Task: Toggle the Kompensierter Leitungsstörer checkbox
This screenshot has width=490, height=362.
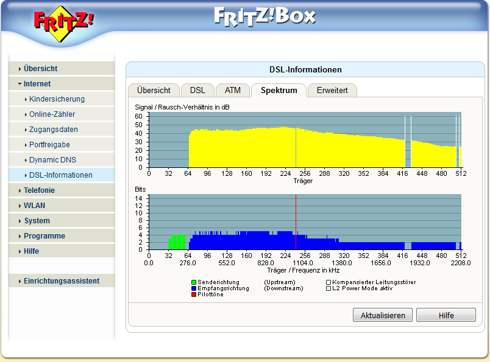Action: (x=328, y=282)
